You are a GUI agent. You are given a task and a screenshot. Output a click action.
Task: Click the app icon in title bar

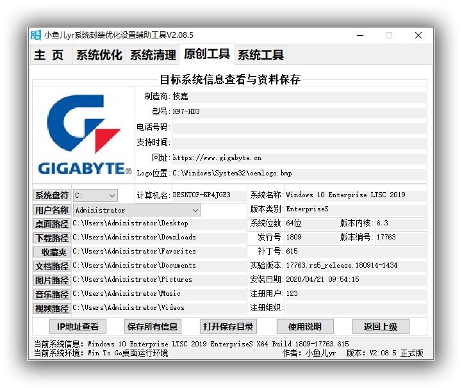pyautogui.click(x=37, y=35)
